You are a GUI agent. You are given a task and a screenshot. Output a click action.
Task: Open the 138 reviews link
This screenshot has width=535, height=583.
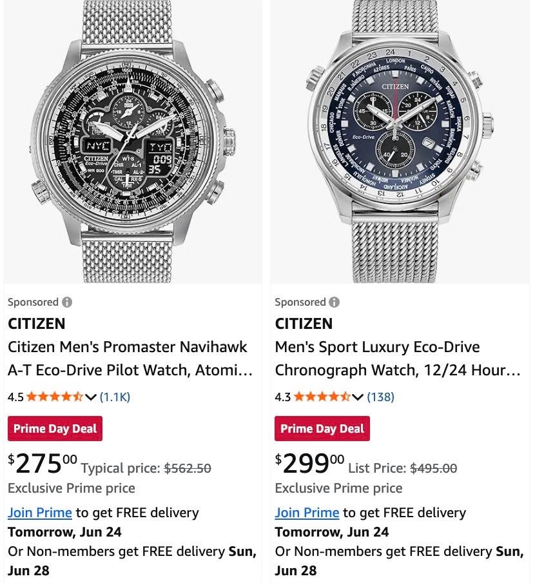point(380,397)
